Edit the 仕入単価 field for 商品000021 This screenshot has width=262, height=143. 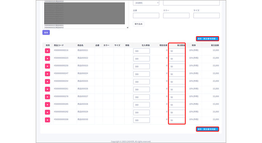[x=141, y=51]
